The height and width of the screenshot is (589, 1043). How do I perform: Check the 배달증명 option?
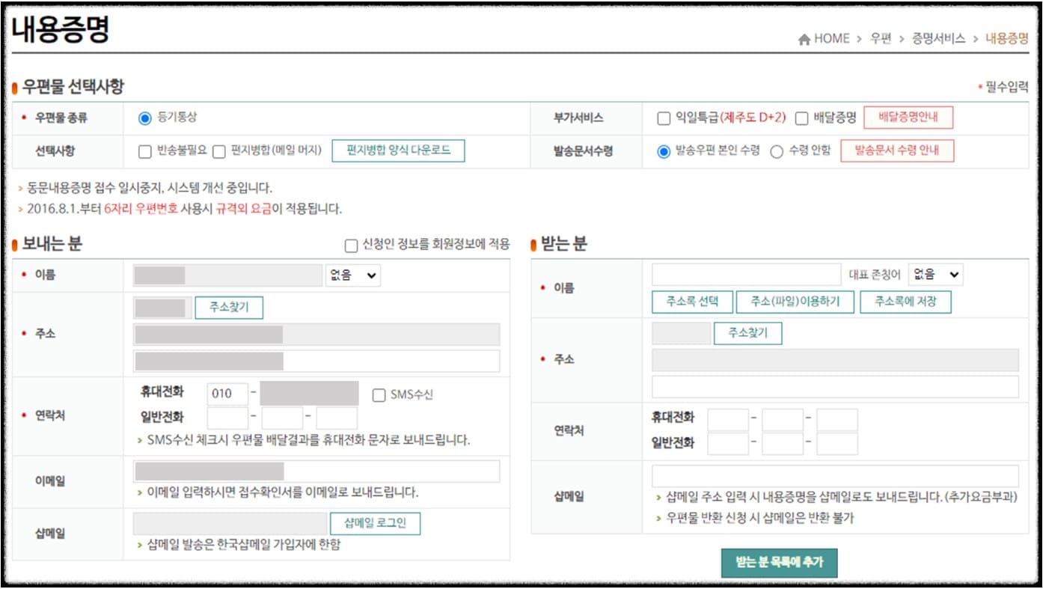801,118
